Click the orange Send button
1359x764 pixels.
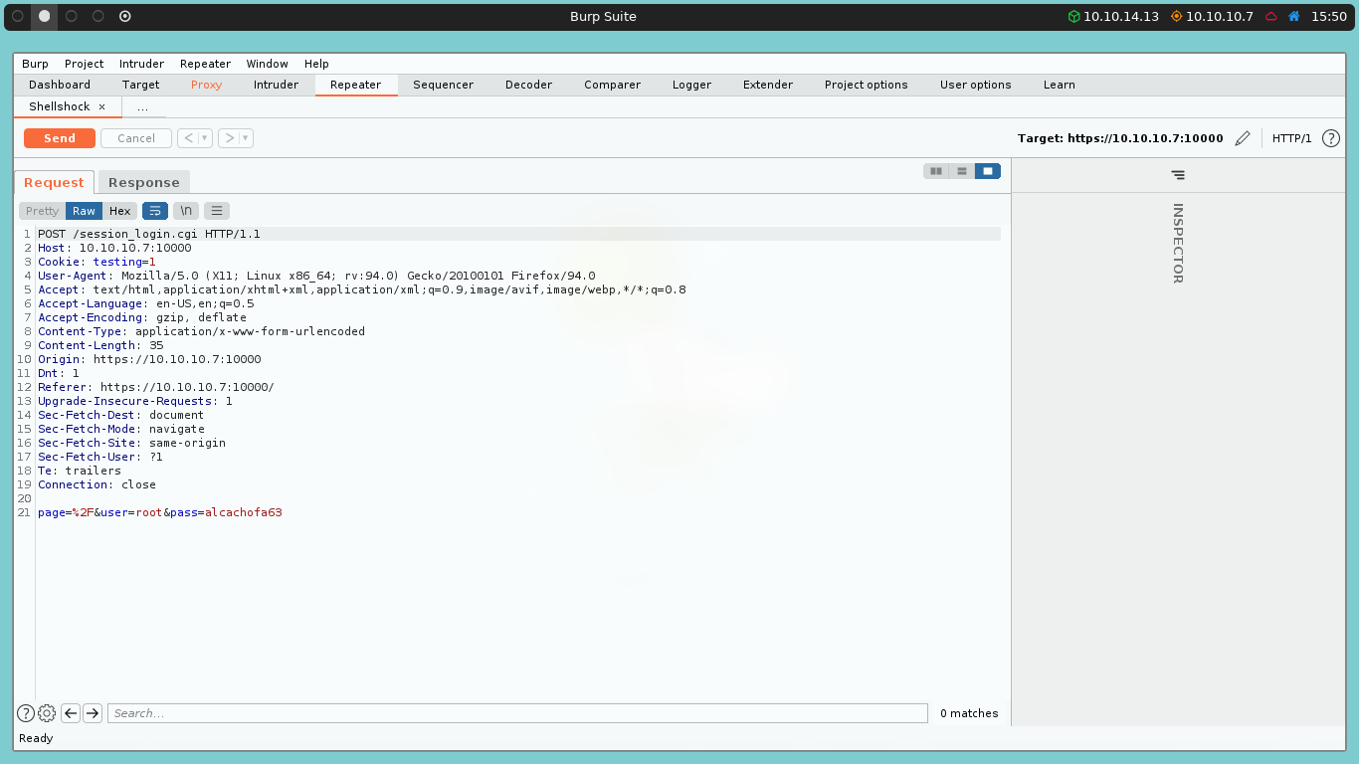click(x=60, y=138)
